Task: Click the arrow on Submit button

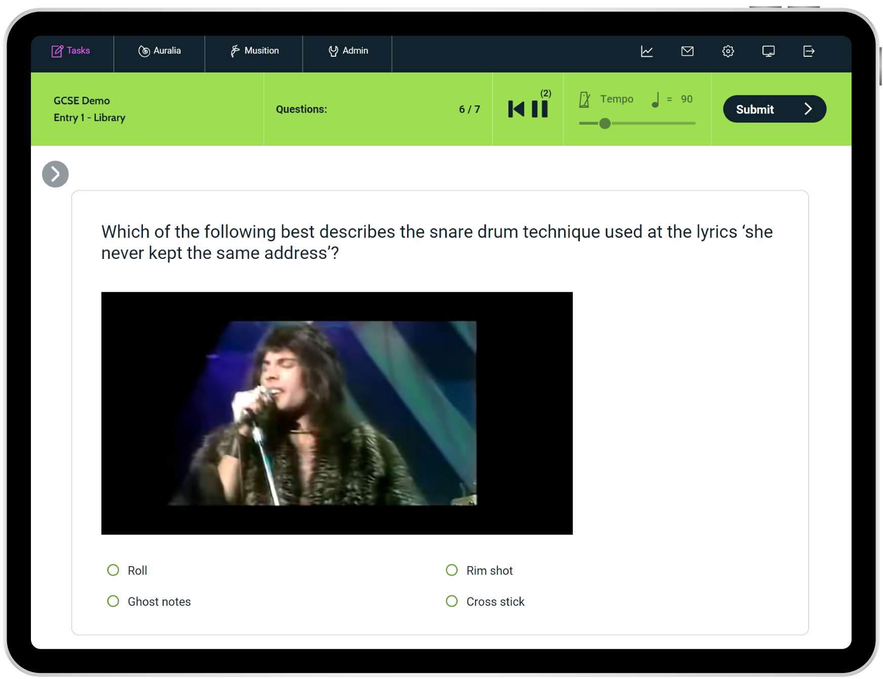Action: (x=808, y=109)
